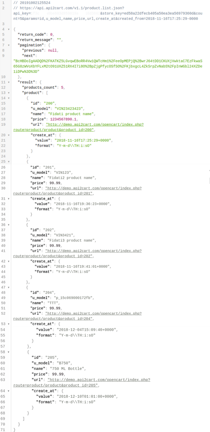Click the value "2018-11-16T19:36:23+0000"
Viewport: 210px width, 432px height.
pos(82,204)
